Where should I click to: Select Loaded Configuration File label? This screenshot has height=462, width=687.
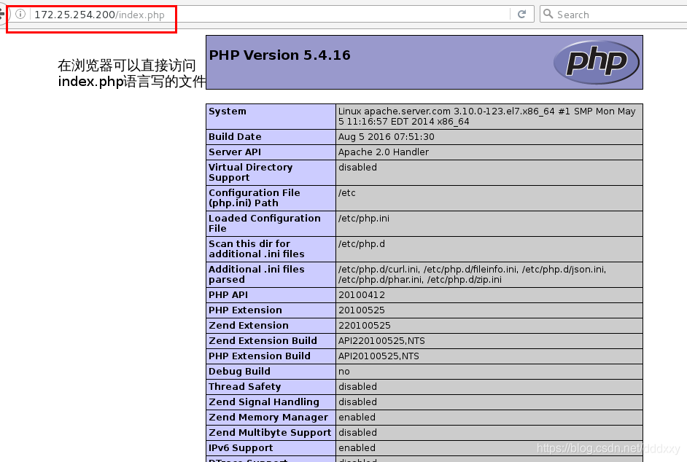coord(265,223)
